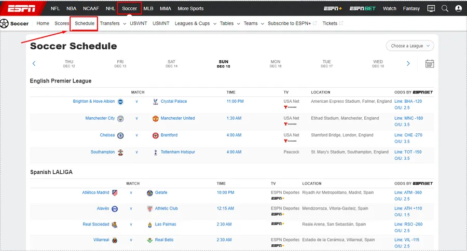Click the Reale Arena location text

pyautogui.click(x=334, y=224)
